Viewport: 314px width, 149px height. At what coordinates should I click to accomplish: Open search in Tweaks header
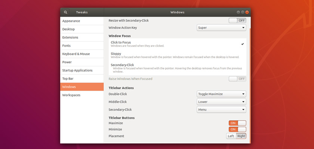click(x=65, y=12)
